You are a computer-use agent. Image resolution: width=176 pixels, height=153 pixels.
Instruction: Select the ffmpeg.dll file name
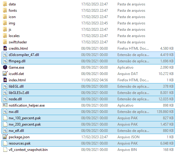click(17, 61)
